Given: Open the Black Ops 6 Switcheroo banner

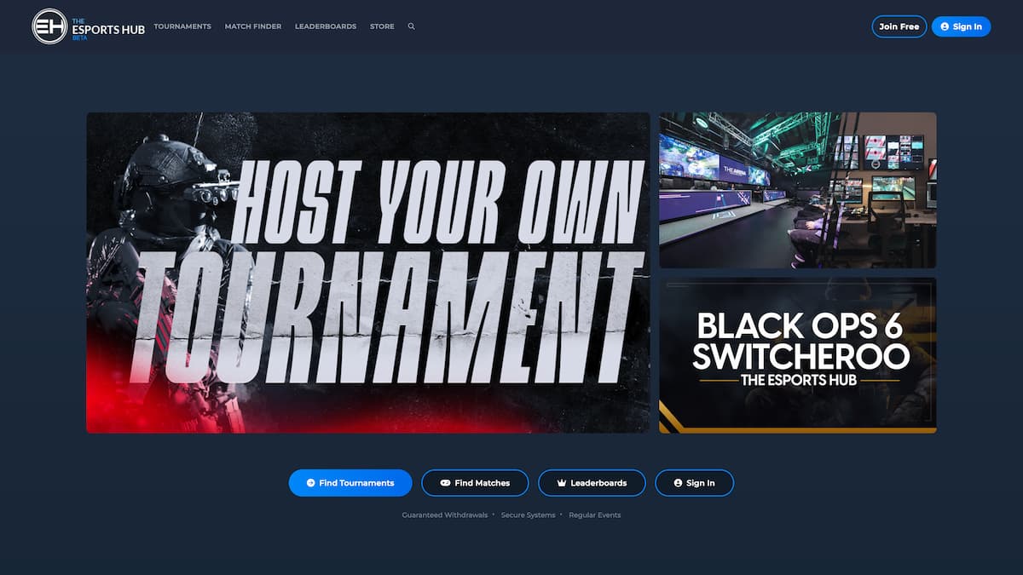Looking at the screenshot, I should (x=798, y=355).
